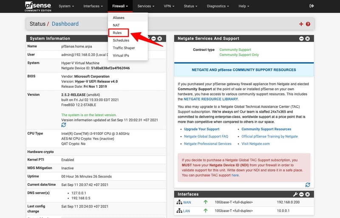Minimize the System Information widget

153,39
